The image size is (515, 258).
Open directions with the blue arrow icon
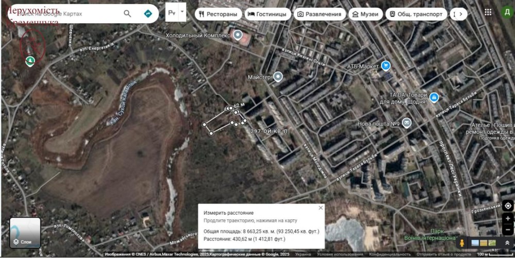pyautogui.click(x=148, y=13)
